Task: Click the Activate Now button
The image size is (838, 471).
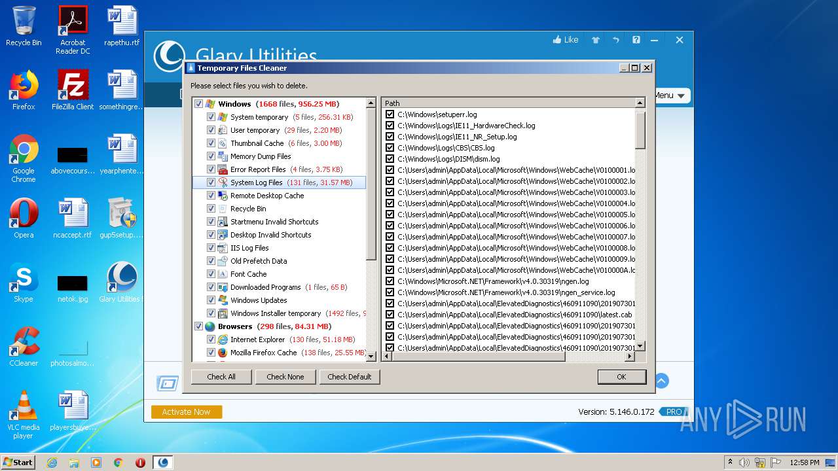Action: [187, 411]
